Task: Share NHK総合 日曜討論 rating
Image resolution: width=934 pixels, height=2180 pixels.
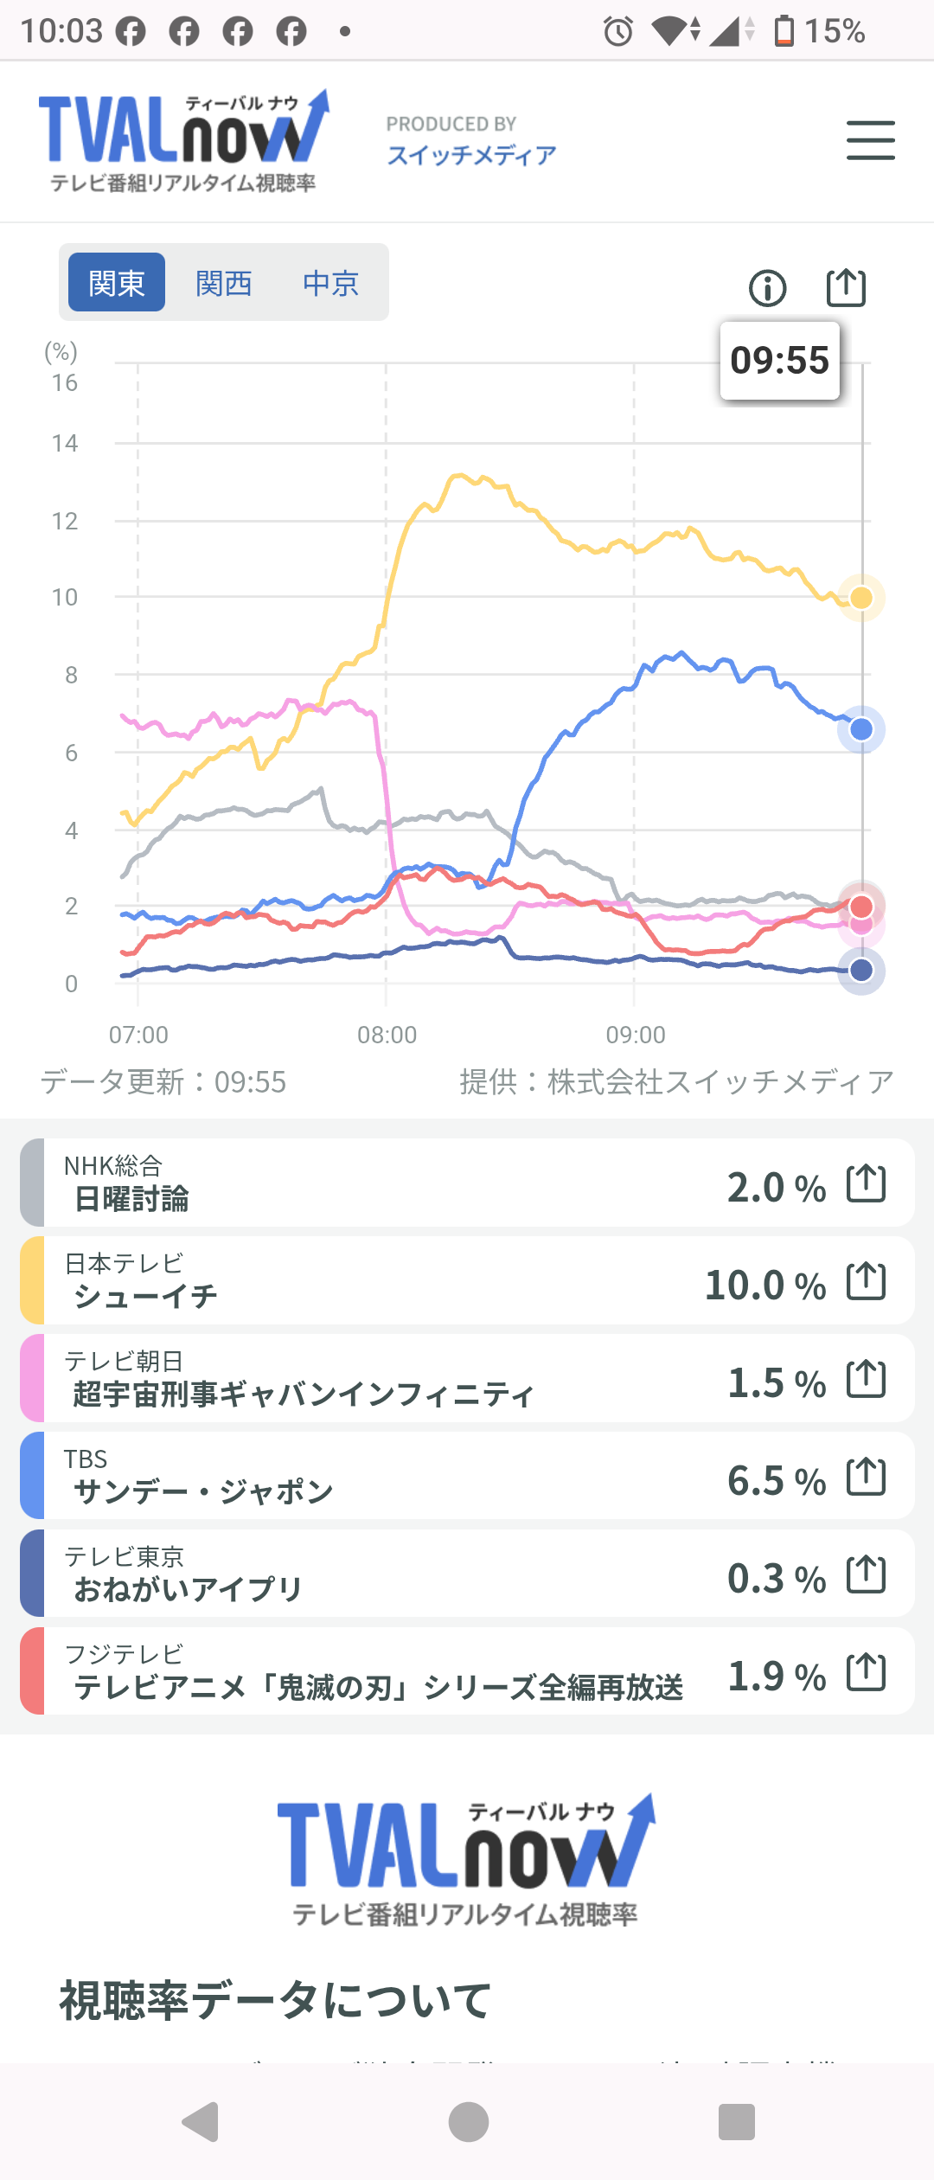Action: click(866, 1183)
